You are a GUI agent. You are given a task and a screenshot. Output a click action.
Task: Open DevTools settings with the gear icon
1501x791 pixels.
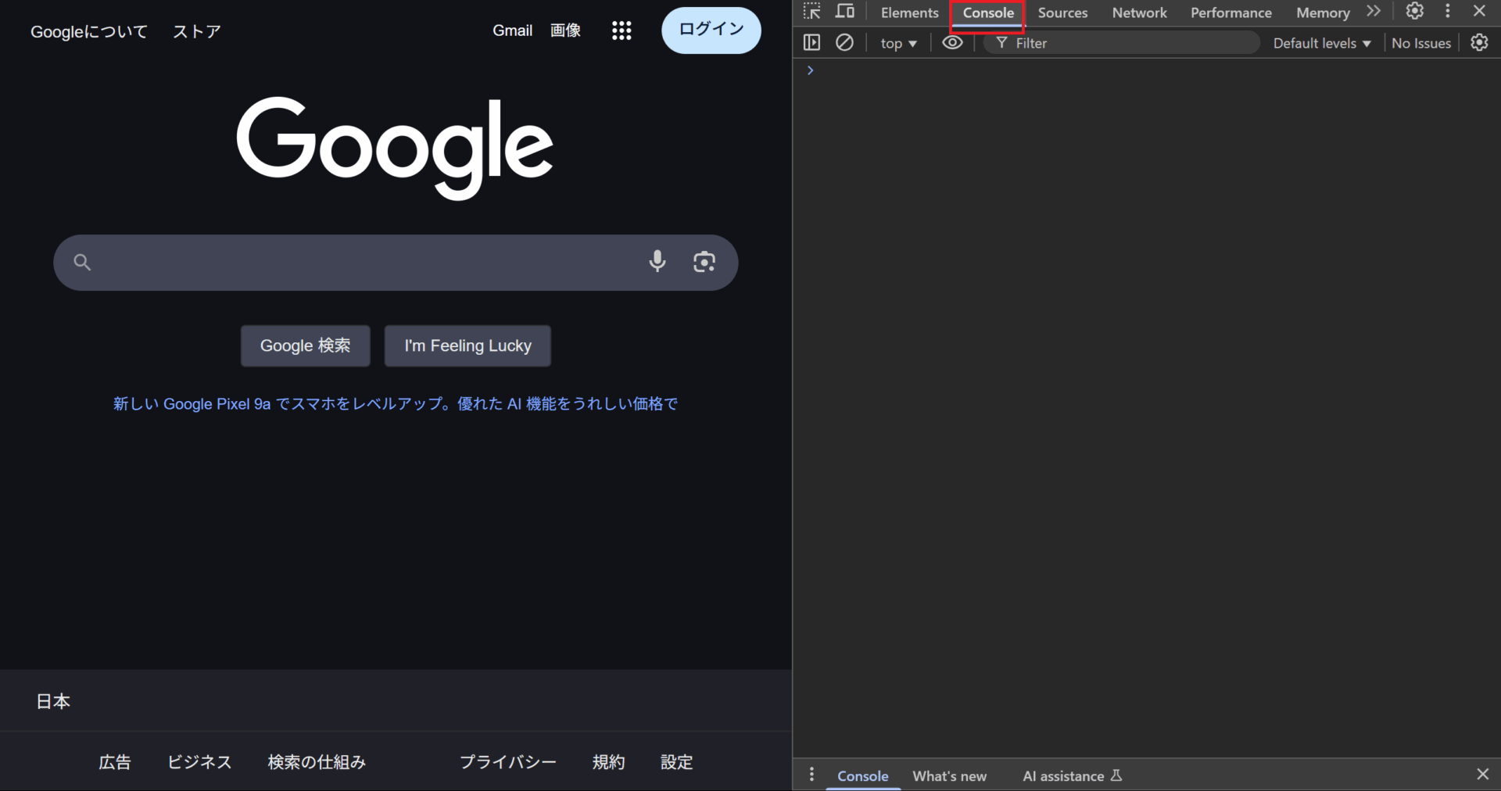coord(1413,11)
